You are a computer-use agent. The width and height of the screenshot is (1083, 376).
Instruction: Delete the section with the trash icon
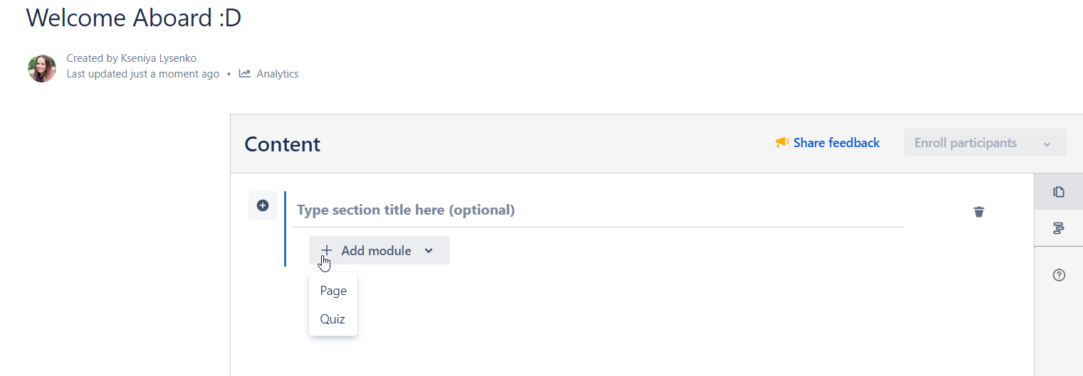coord(979,211)
